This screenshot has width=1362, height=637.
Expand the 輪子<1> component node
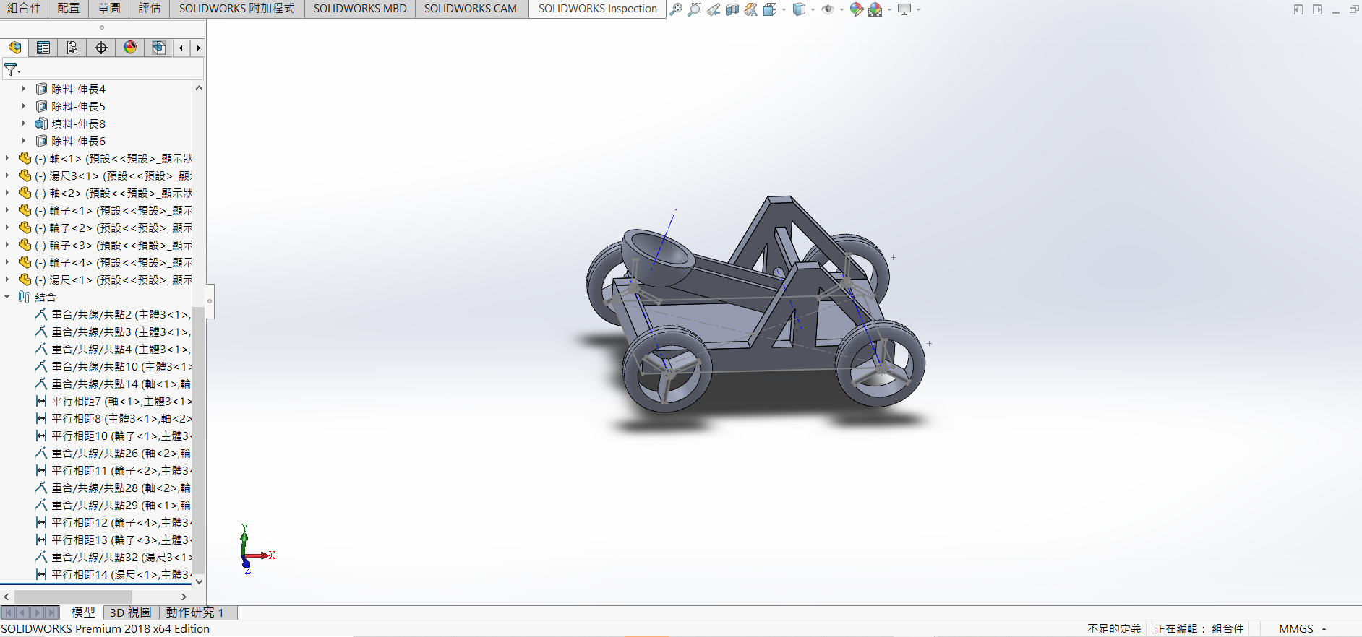[x=7, y=210]
